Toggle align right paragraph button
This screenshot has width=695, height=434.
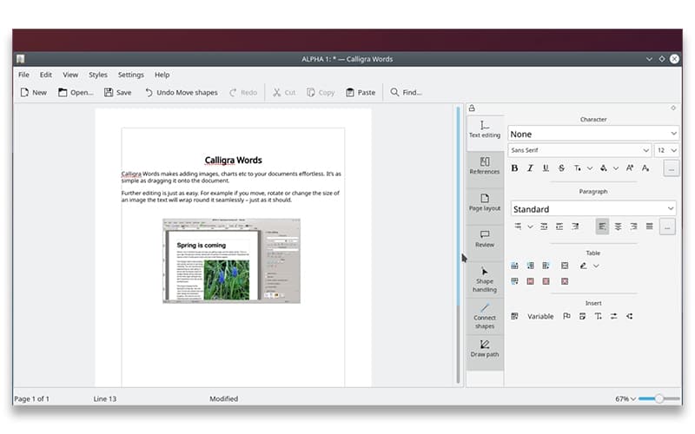634,227
